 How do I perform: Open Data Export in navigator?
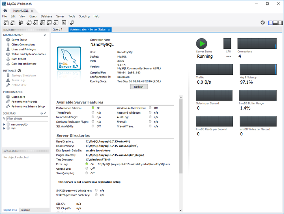(x=19, y=59)
